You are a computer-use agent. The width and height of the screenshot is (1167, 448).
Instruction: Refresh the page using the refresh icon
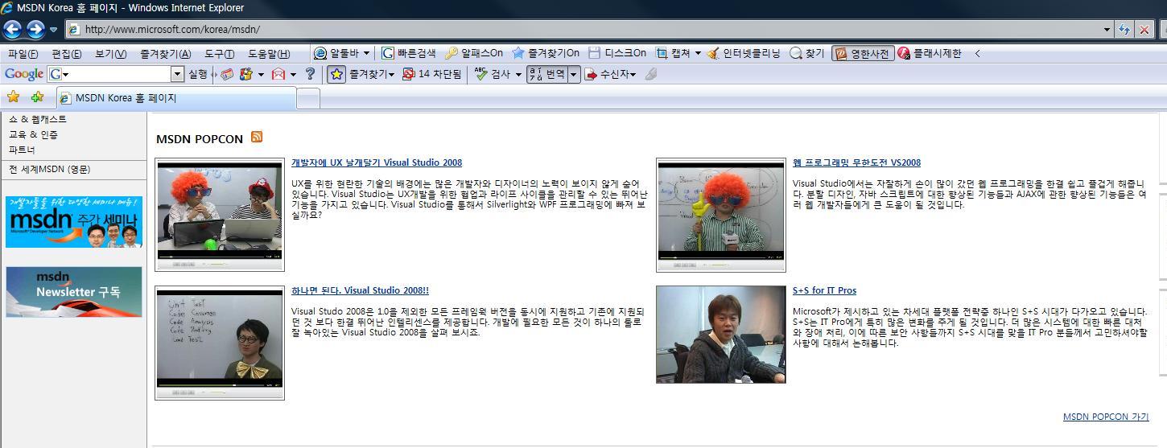[x=1125, y=30]
